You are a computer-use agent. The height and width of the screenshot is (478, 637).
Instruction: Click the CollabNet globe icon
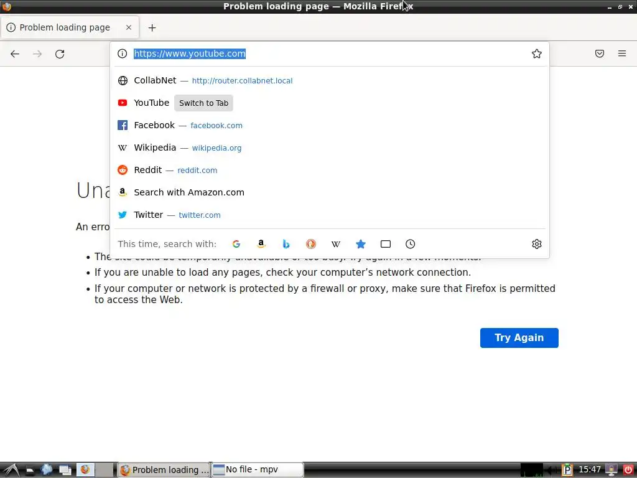click(123, 80)
